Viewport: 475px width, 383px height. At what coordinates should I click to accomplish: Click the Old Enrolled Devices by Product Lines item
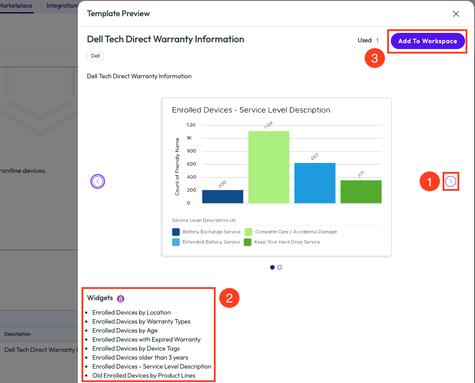pyautogui.click(x=144, y=375)
